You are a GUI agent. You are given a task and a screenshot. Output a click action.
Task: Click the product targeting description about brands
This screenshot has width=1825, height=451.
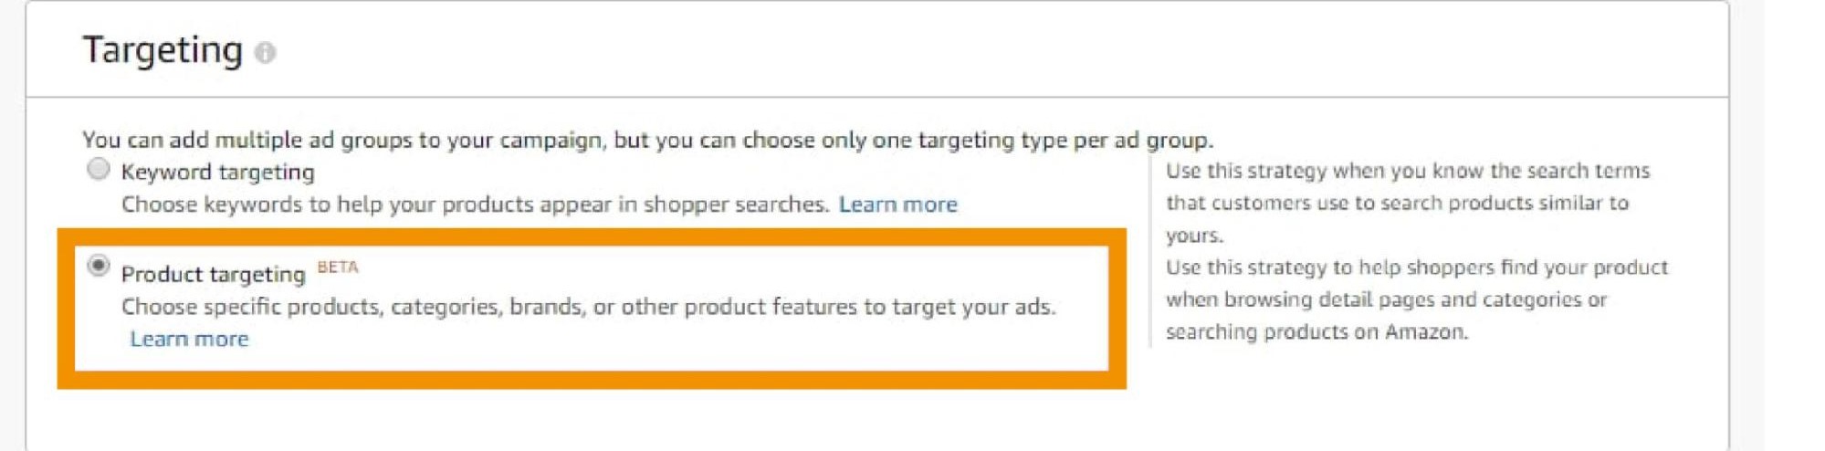588,307
